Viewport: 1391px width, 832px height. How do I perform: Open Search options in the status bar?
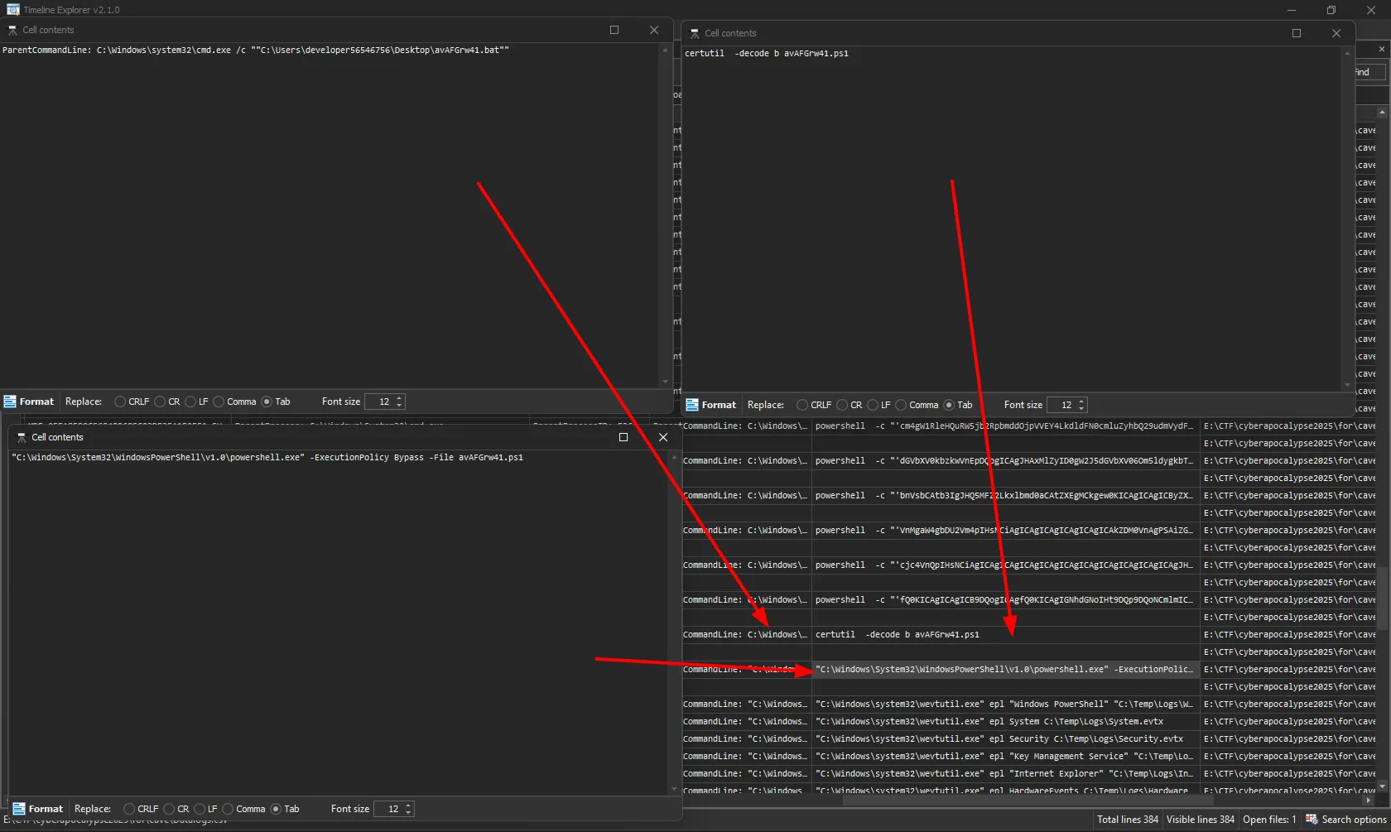pos(1345,820)
